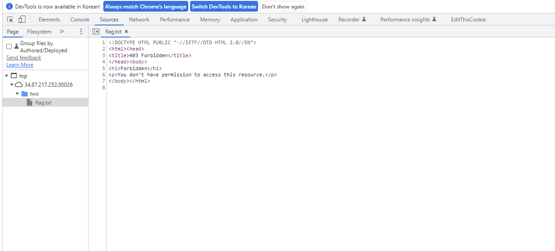Select the flag.txt editor tab

pyautogui.click(x=113, y=32)
